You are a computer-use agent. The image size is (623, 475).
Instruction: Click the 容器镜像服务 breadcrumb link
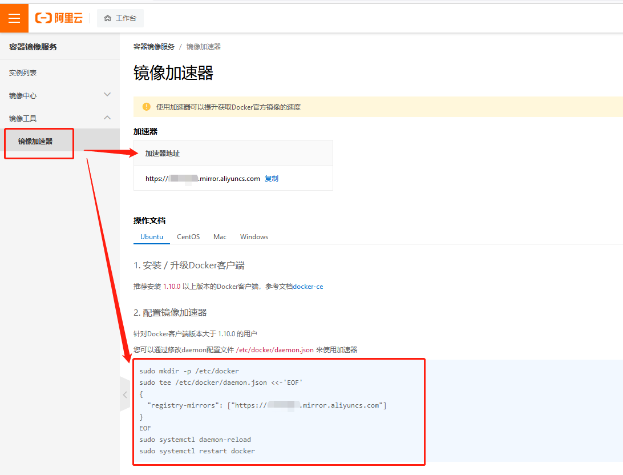[x=154, y=46]
